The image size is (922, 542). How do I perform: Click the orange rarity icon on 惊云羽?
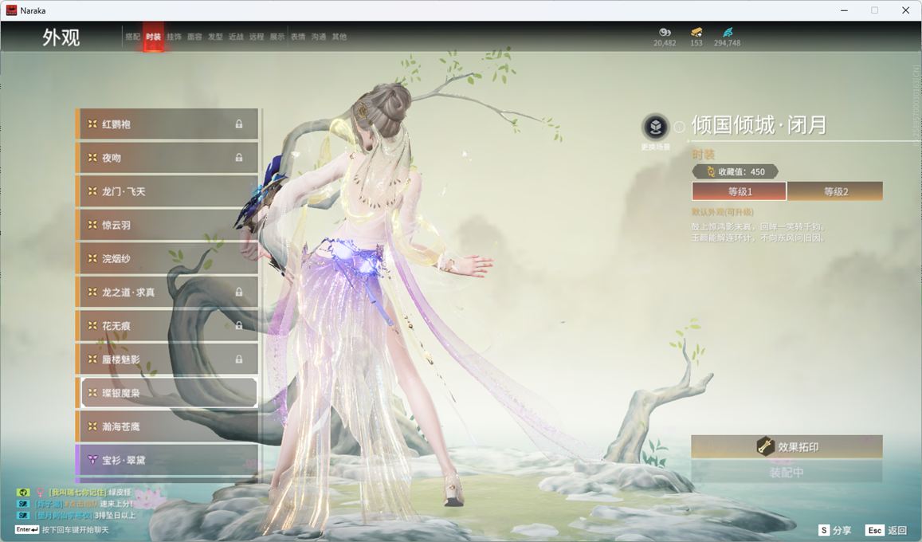[92, 225]
